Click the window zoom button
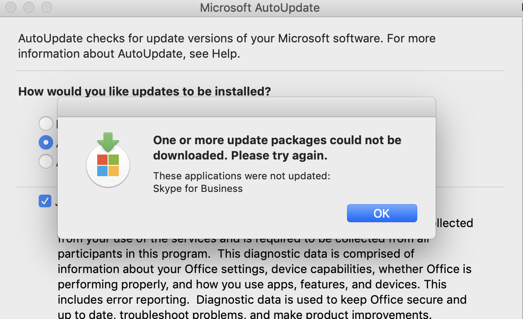The height and width of the screenshot is (319, 523). point(47,7)
